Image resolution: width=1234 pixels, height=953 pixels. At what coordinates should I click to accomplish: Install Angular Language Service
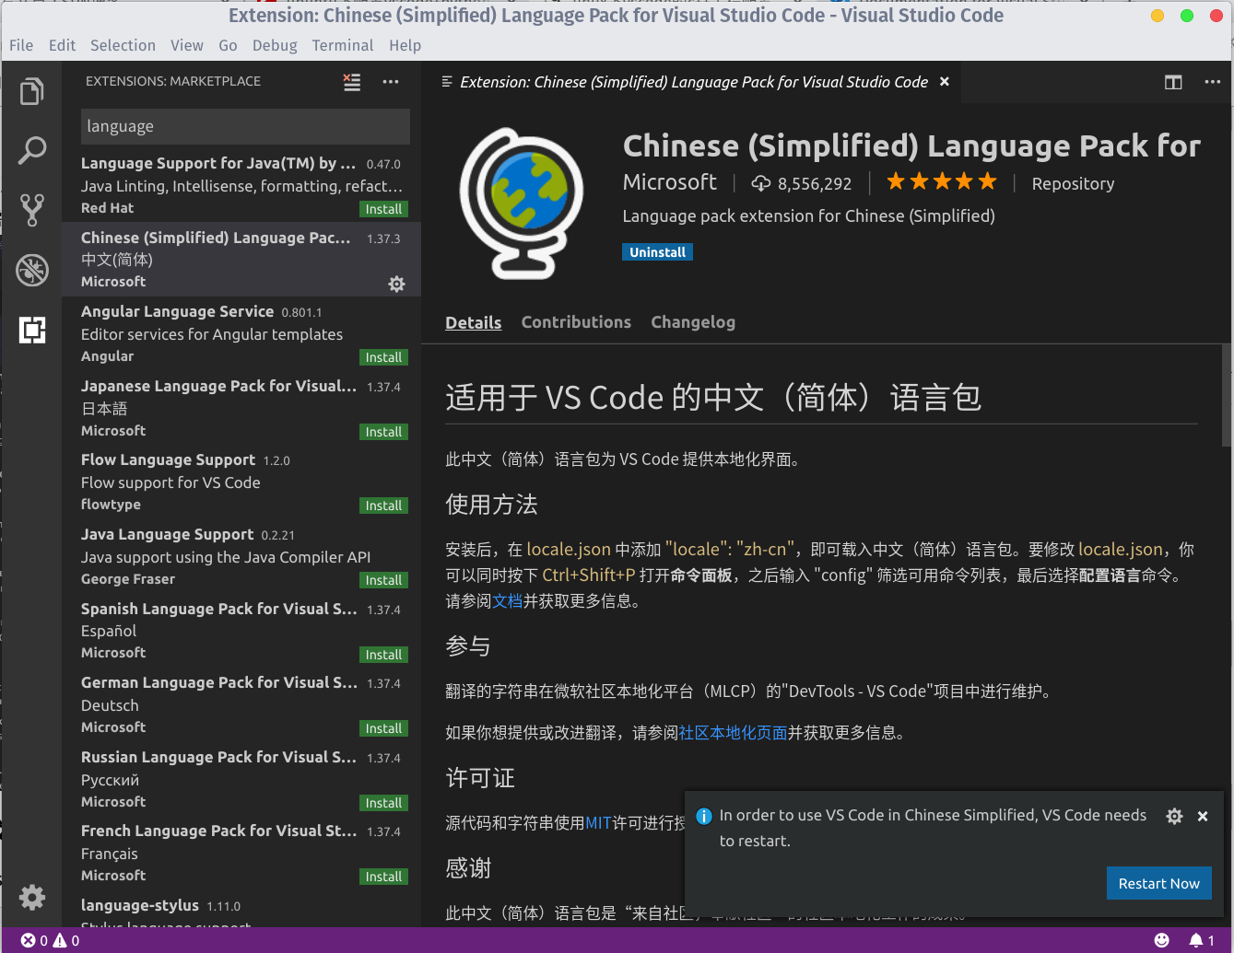click(383, 357)
